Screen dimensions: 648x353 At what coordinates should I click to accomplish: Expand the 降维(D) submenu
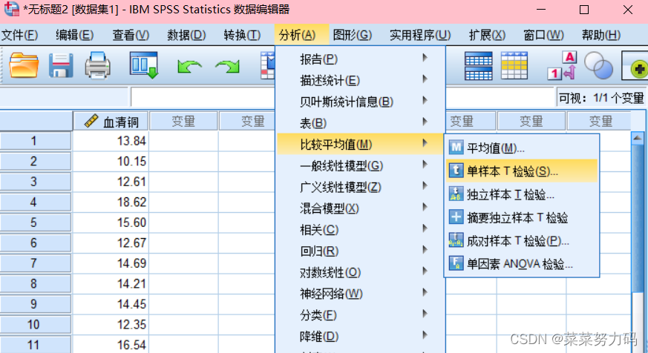click(x=361, y=336)
